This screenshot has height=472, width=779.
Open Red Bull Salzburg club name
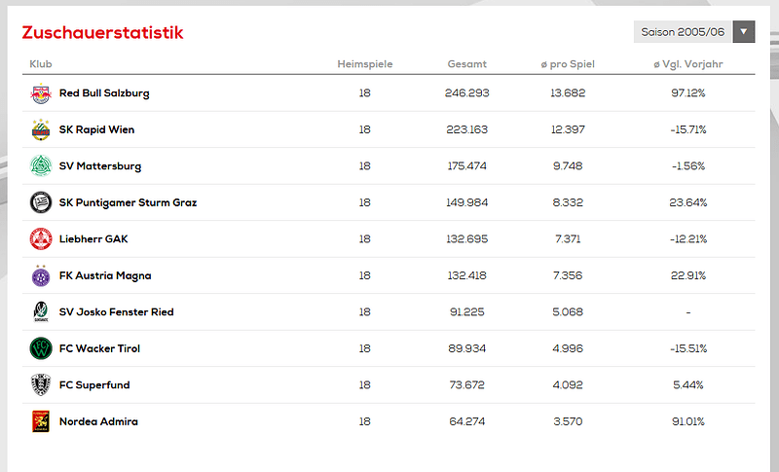point(104,93)
